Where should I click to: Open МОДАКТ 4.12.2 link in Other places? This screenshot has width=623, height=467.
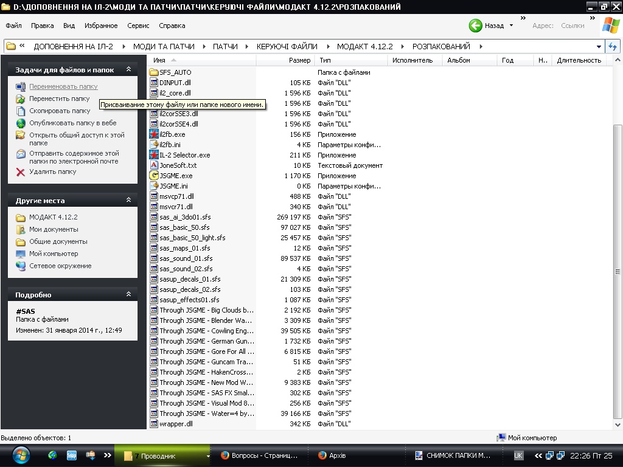pyautogui.click(x=54, y=217)
